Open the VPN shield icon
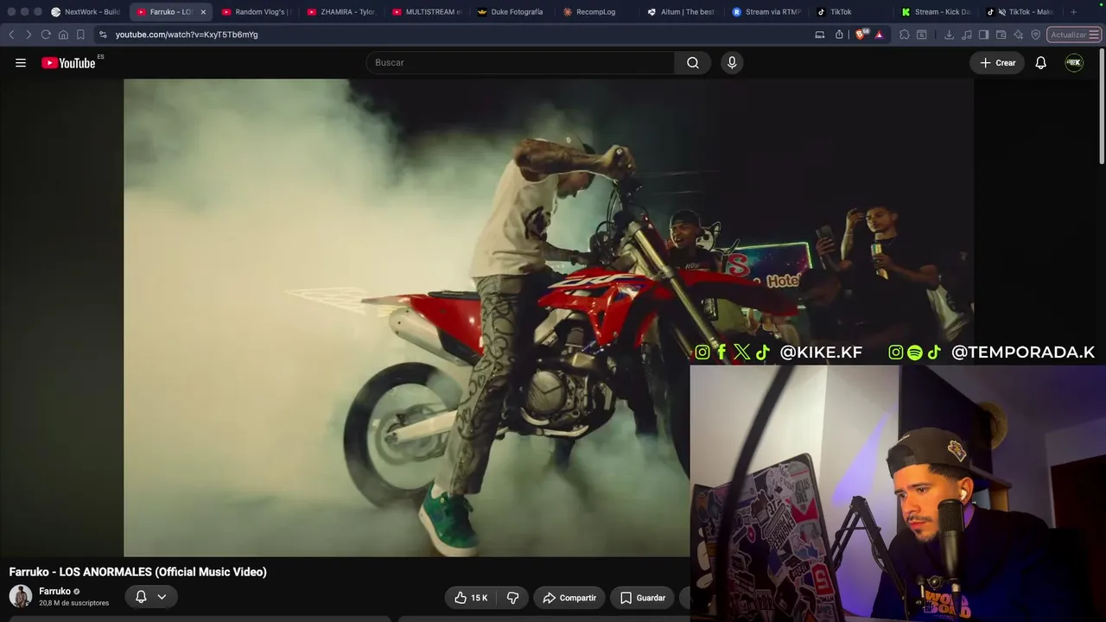This screenshot has width=1106, height=622. tap(1036, 35)
